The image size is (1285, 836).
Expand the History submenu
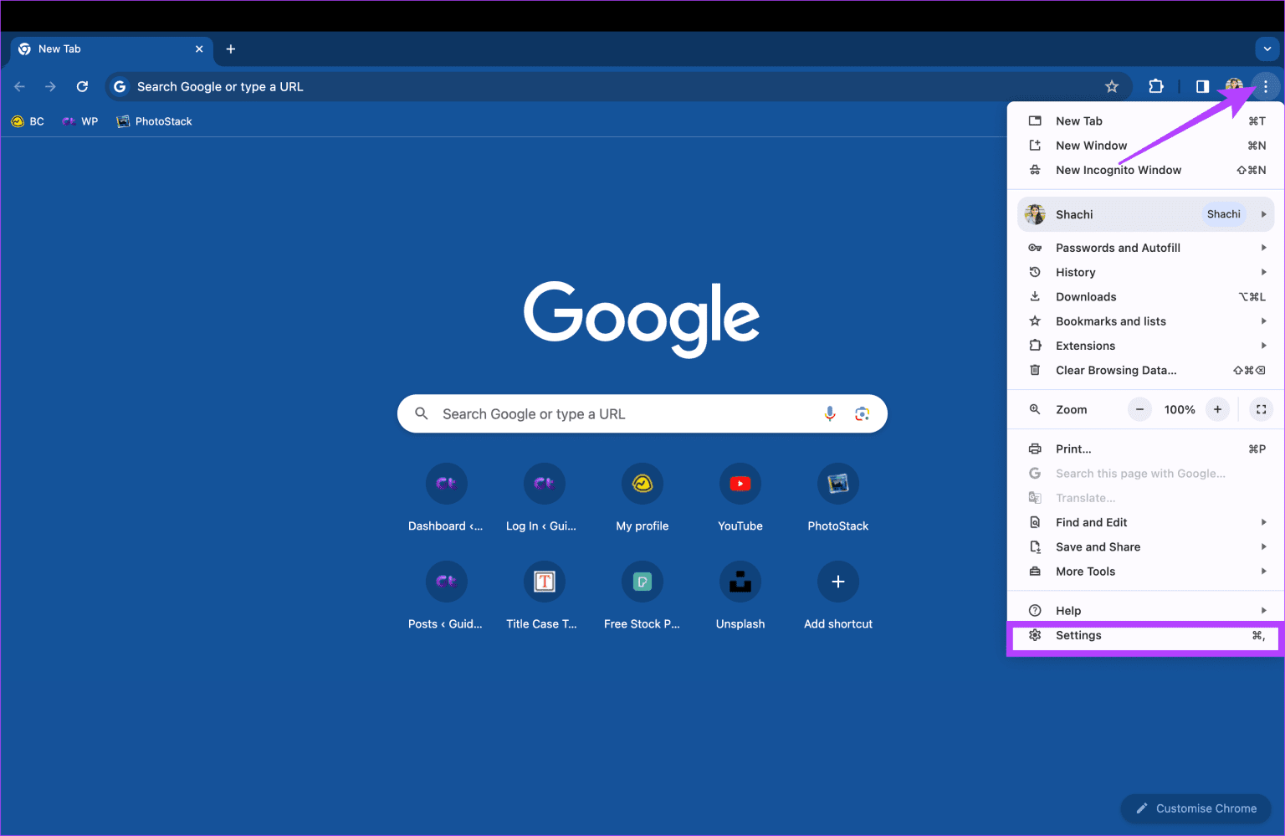coord(1145,272)
